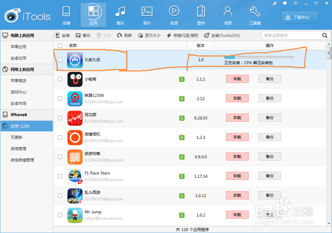This screenshot has height=233, width=332.
Task: Click the search magnifier icon
Action: (325, 35)
